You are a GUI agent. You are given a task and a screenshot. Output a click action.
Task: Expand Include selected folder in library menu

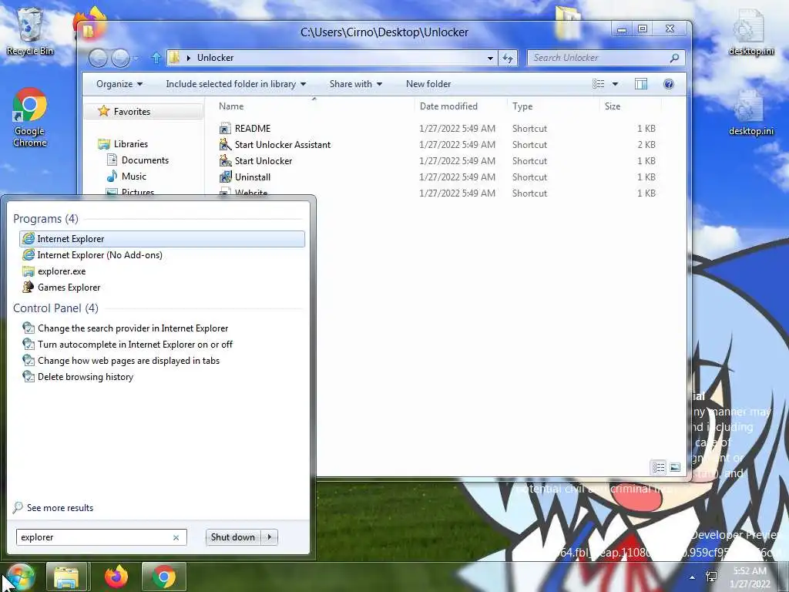236,84
